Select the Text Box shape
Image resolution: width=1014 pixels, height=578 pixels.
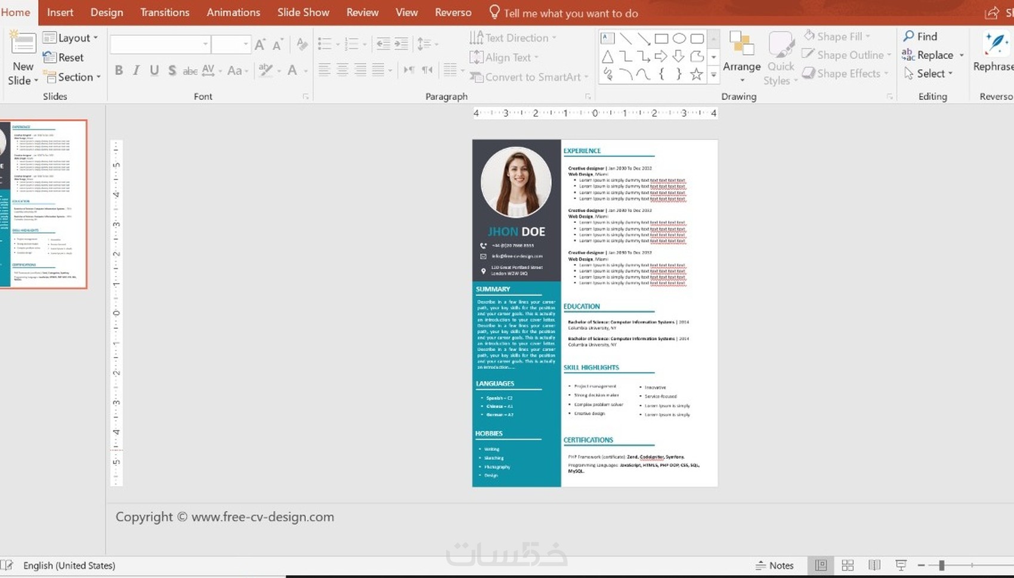pyautogui.click(x=607, y=38)
